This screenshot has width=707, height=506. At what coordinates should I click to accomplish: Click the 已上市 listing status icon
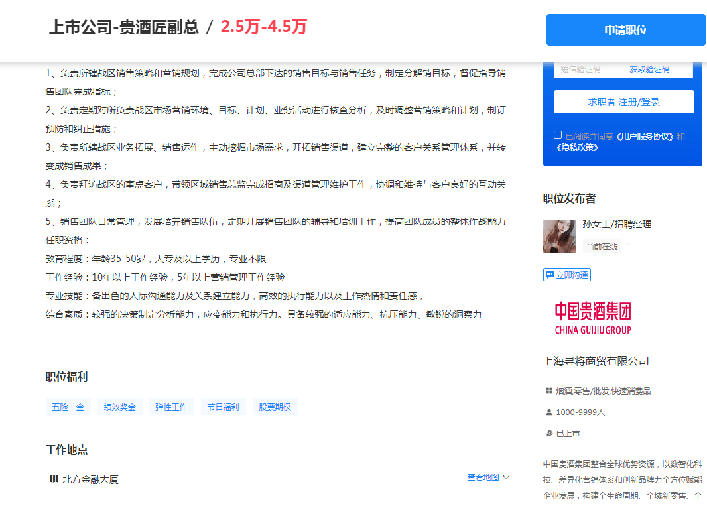click(x=548, y=433)
